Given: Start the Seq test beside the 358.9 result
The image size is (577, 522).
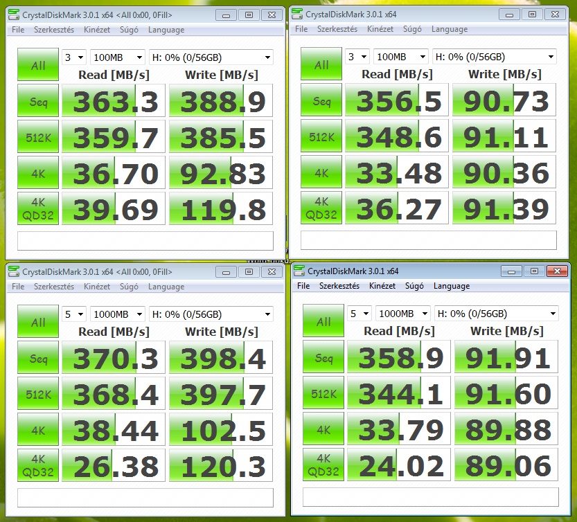Looking at the screenshot, I should (x=323, y=357).
